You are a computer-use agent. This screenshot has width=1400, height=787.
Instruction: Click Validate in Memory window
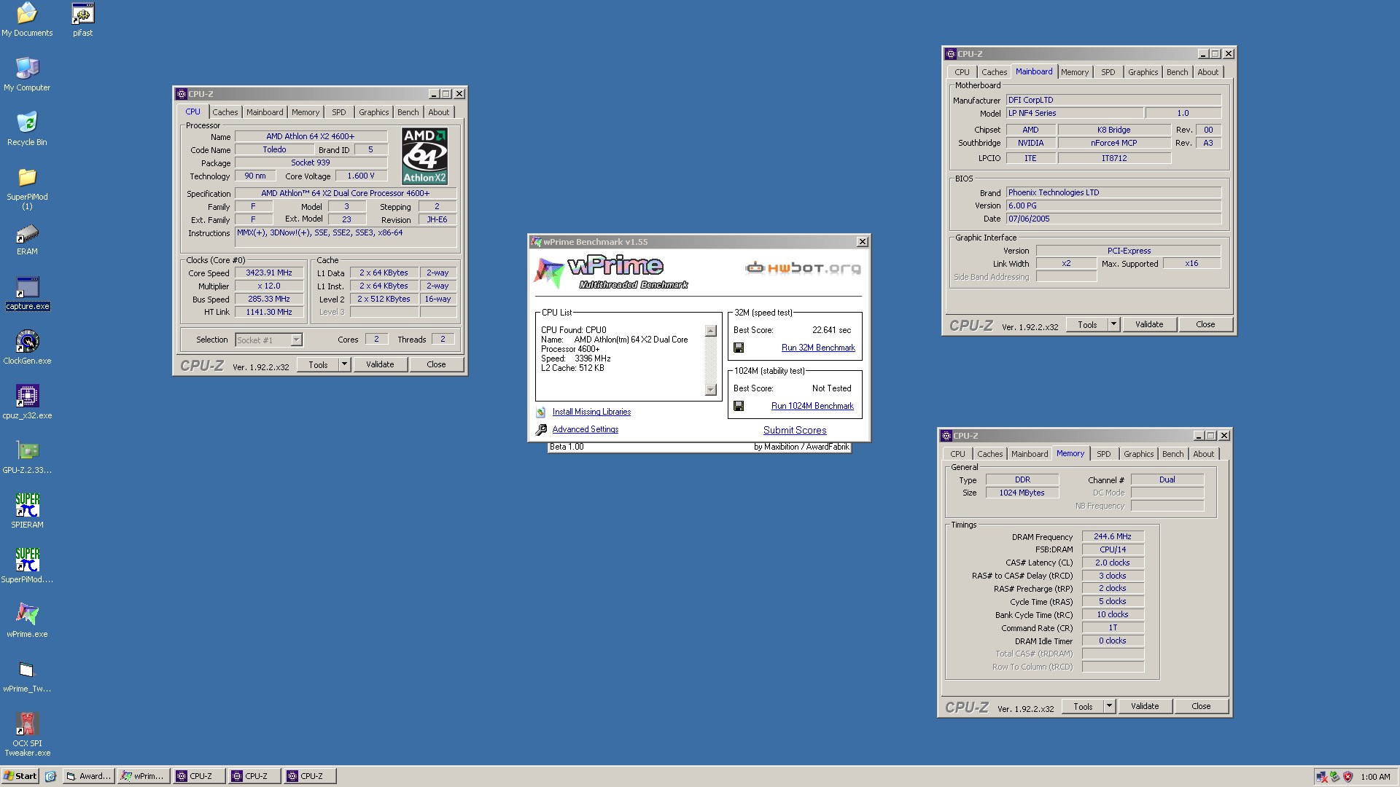tap(1145, 706)
